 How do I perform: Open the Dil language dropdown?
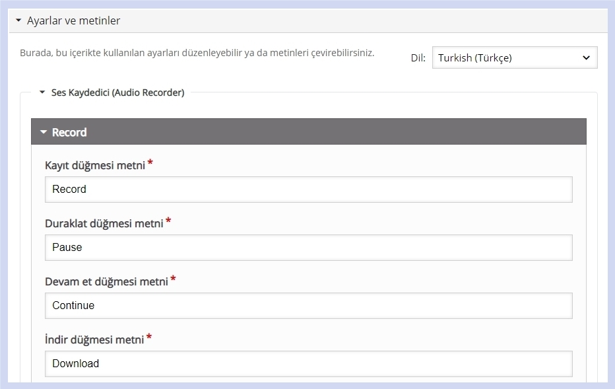click(515, 57)
